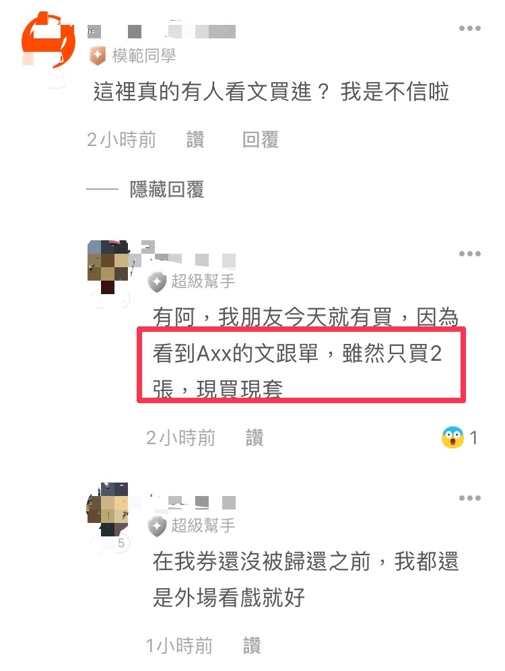The height and width of the screenshot is (671, 505).
Task: Click the top commenter's blurred username
Action: [162, 31]
